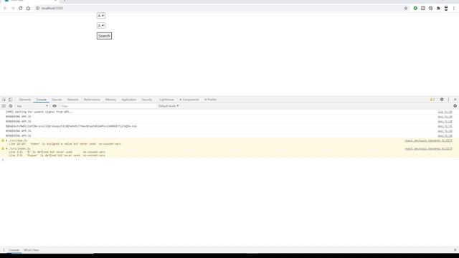Reload the localhost page
459x258 pixels.
21,8
